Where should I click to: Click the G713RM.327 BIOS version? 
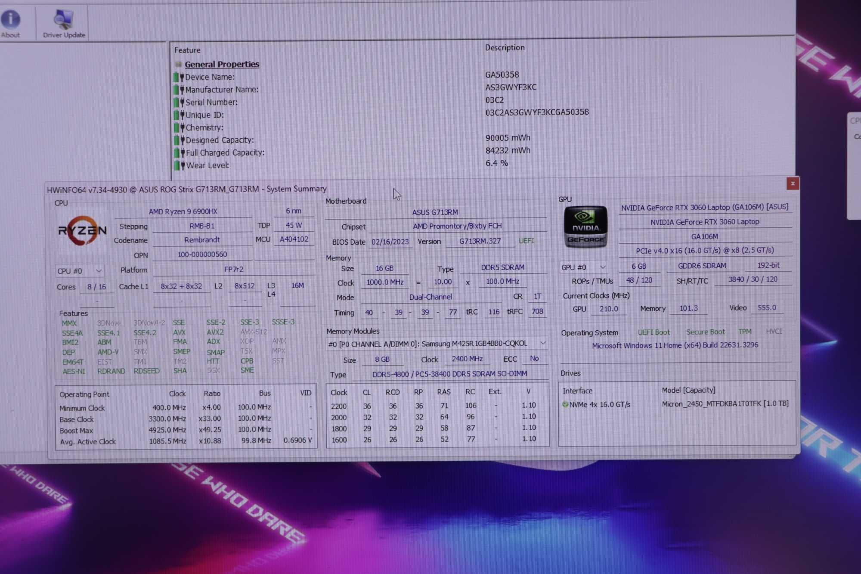point(480,241)
